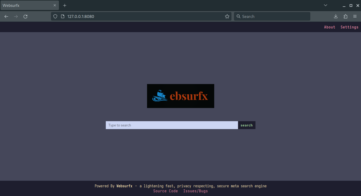Open the Issues/Bugs footer link

195,191
